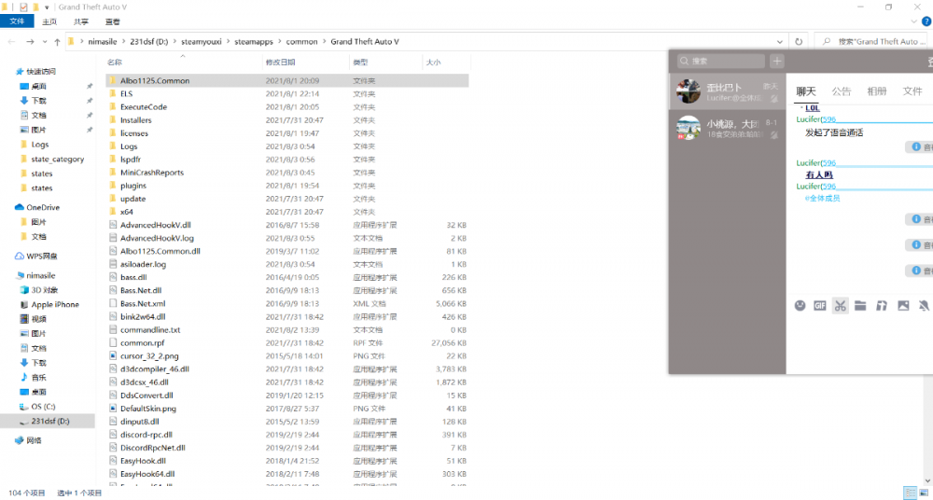
Task: Click the new folder icon in quick access toolbar
Action: pos(35,7)
